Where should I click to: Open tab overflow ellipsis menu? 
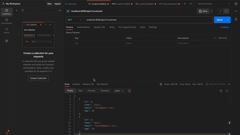[191, 4]
